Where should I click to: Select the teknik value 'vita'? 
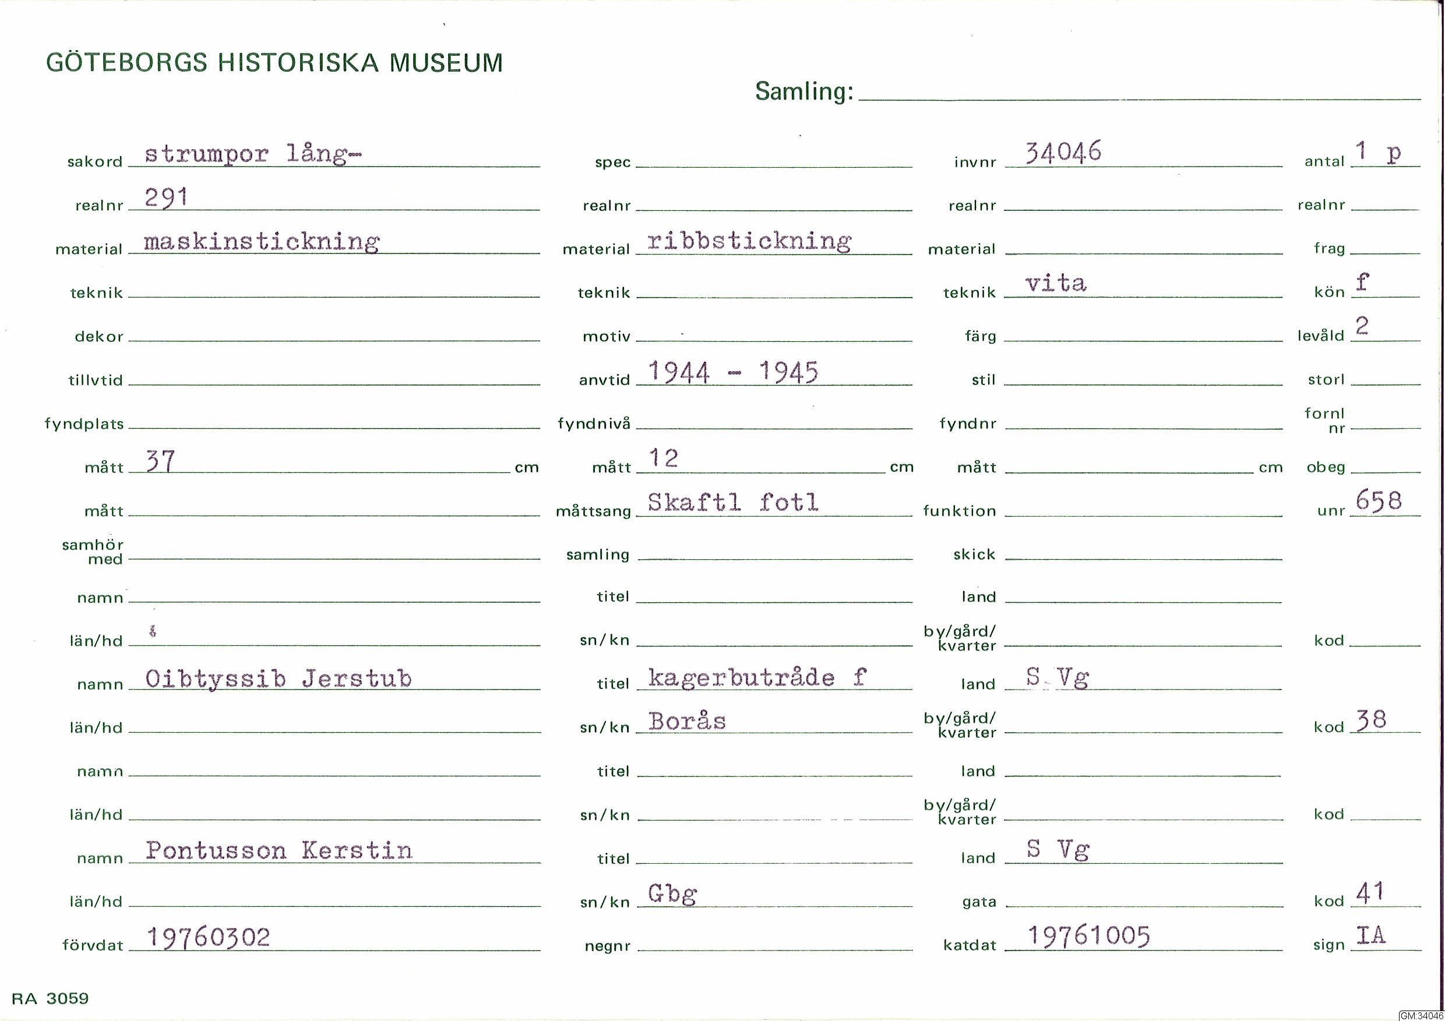click(x=1055, y=283)
